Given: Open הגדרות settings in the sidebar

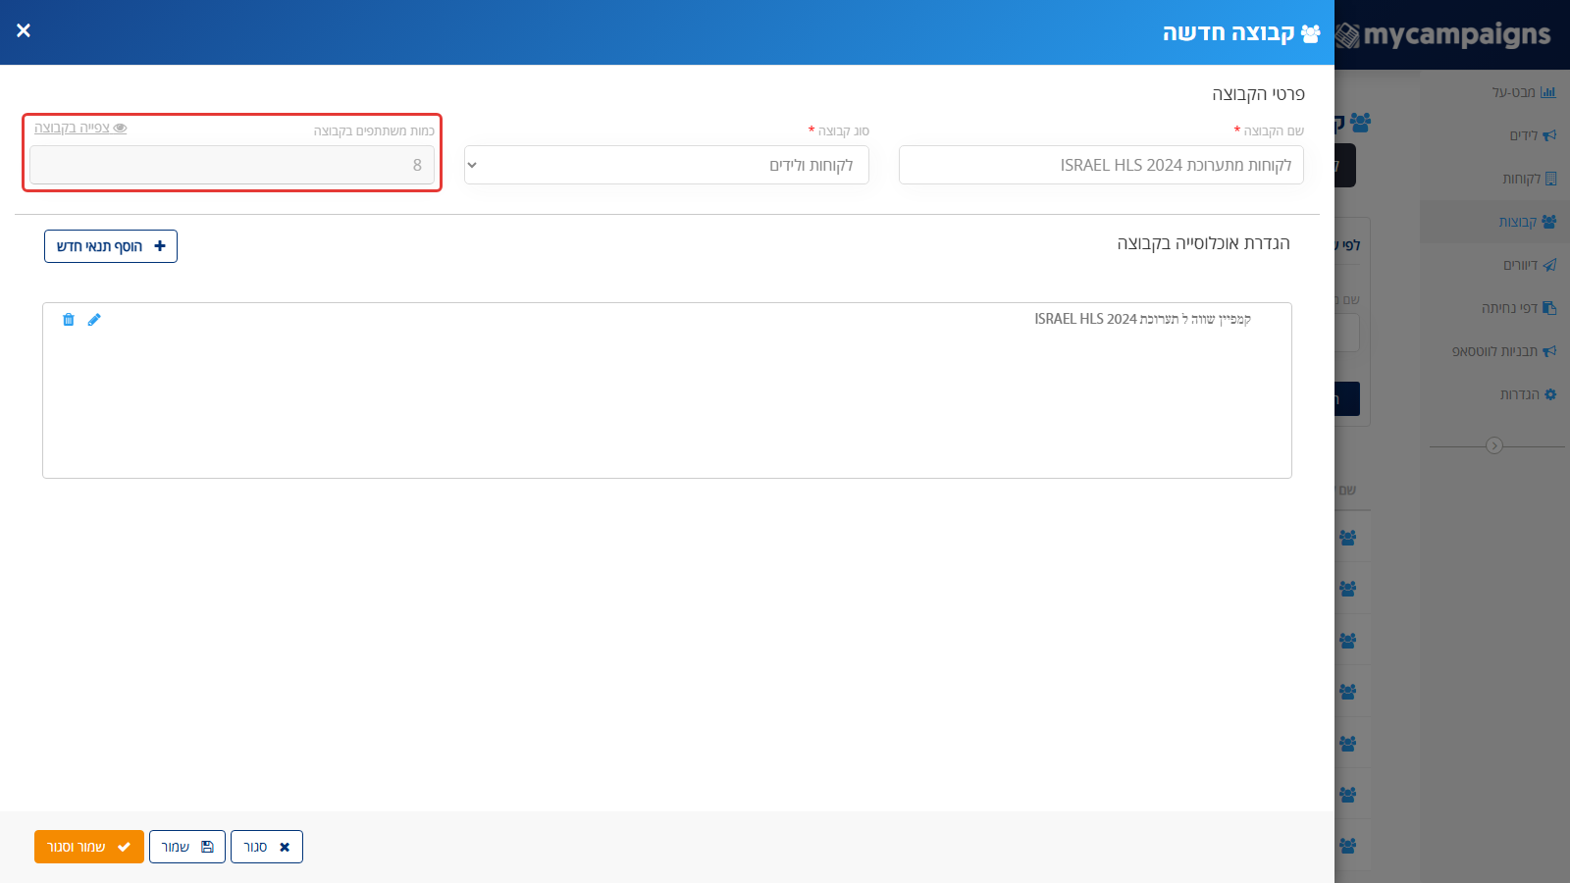Looking at the screenshot, I should point(1528,394).
